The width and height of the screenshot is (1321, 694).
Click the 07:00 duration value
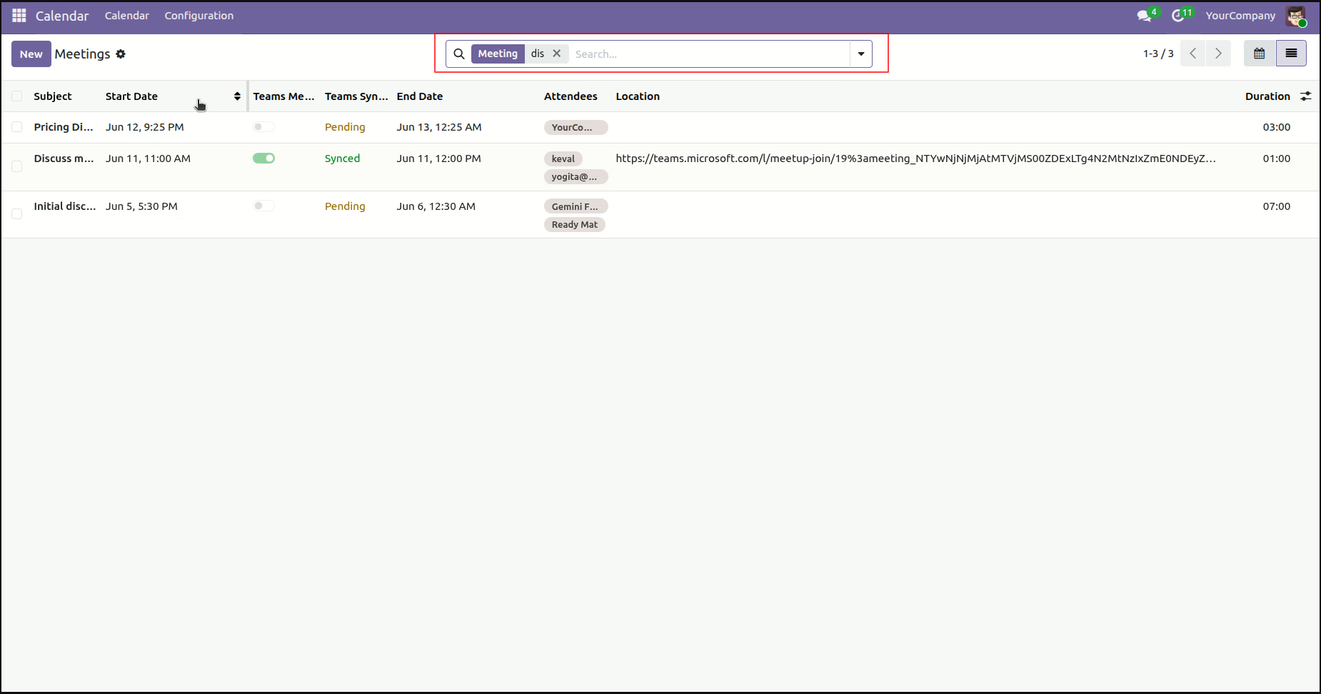(1277, 206)
